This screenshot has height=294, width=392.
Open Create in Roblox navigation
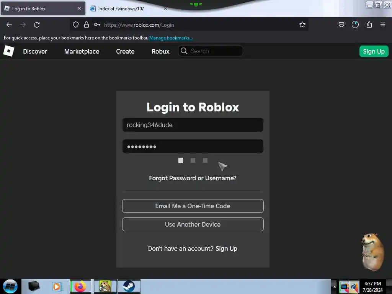coord(125,51)
